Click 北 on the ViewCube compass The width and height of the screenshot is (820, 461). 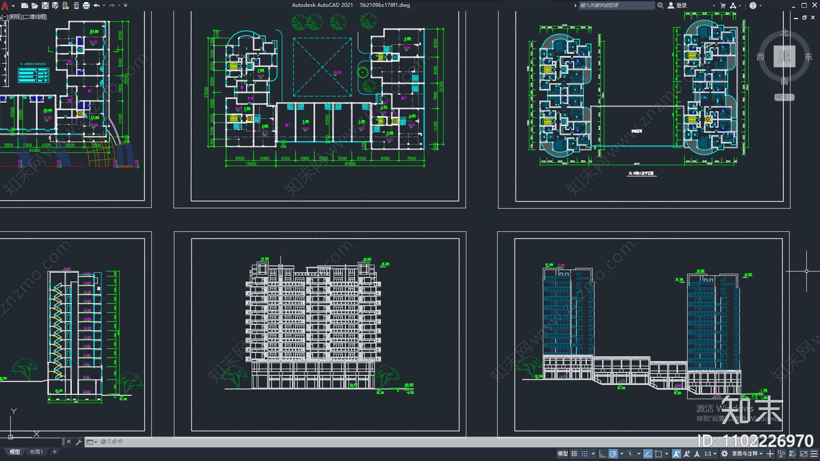pos(784,33)
